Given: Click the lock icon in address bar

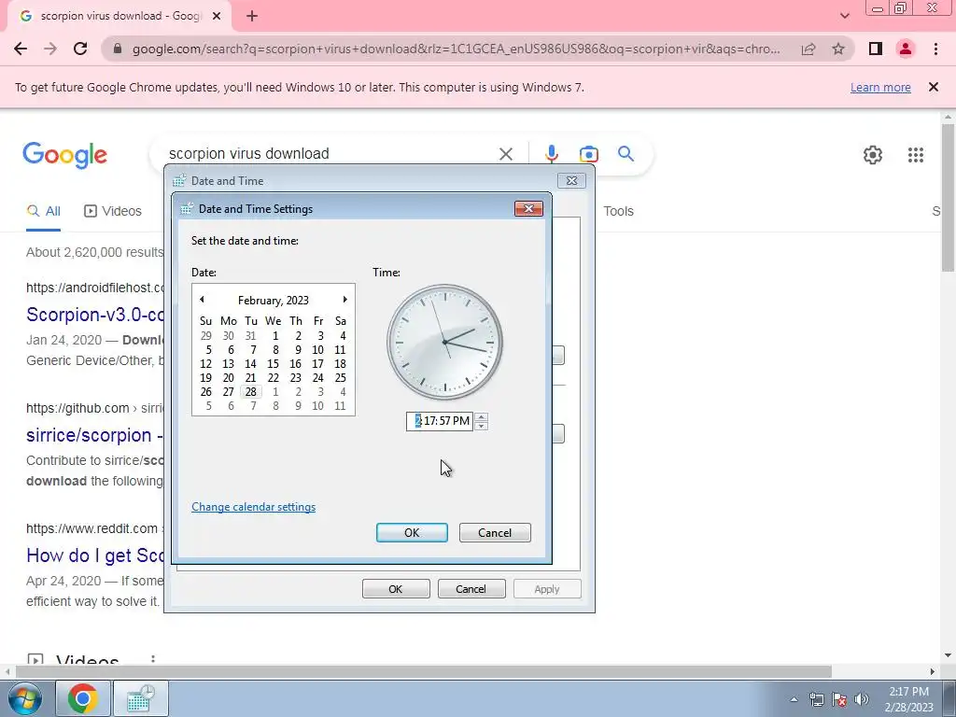Looking at the screenshot, I should coord(118,49).
